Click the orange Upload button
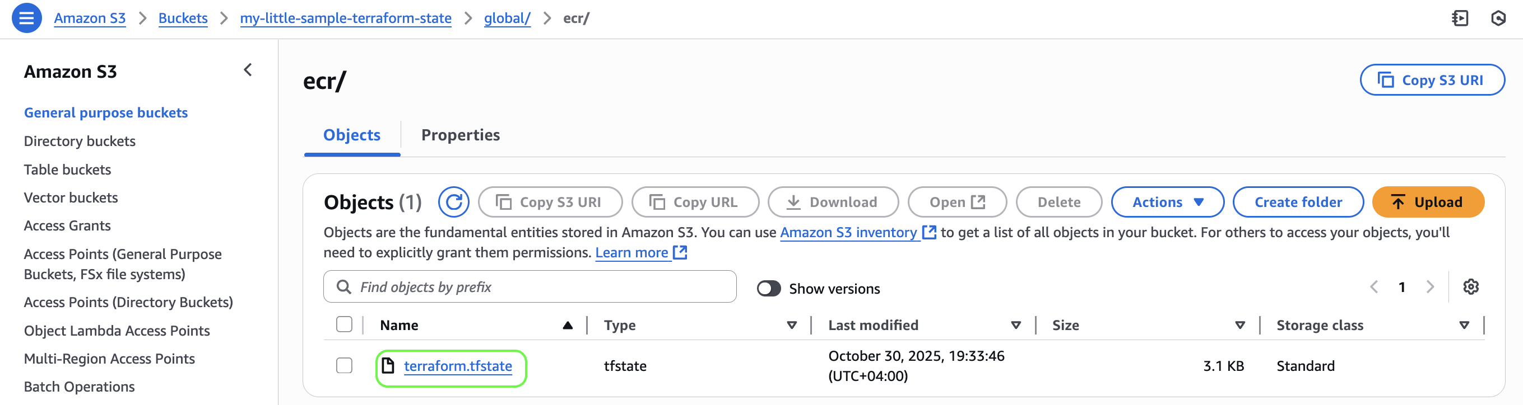The width and height of the screenshot is (1523, 405). click(x=1427, y=202)
